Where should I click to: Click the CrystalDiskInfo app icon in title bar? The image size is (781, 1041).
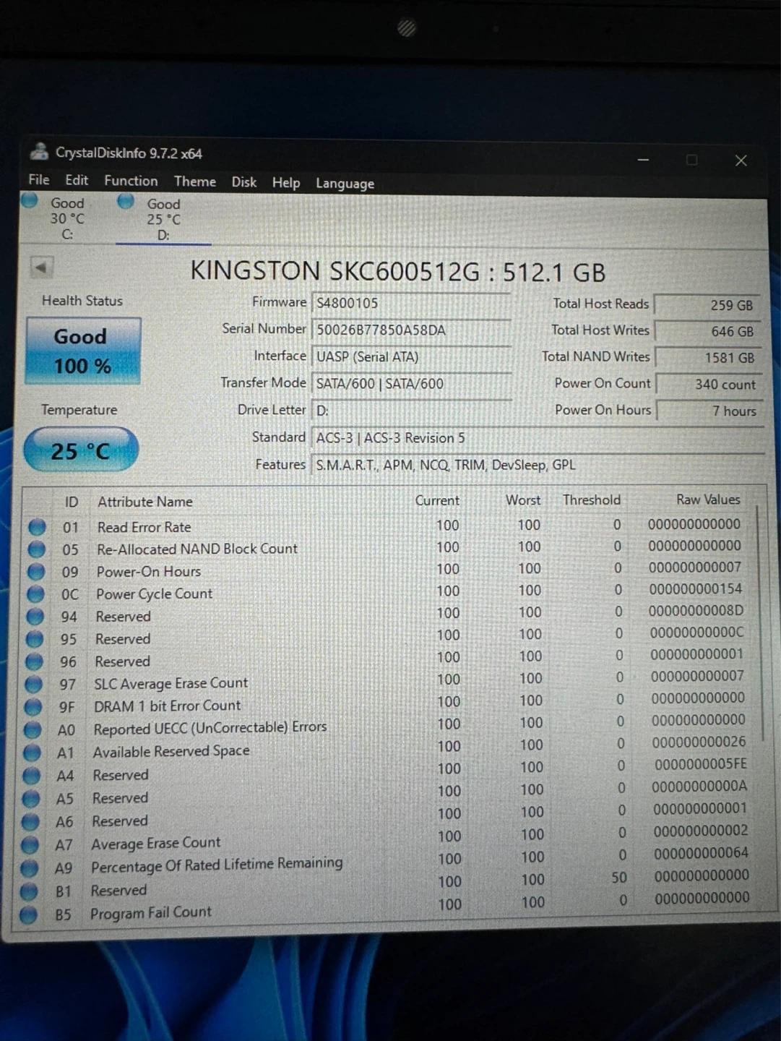coord(39,152)
